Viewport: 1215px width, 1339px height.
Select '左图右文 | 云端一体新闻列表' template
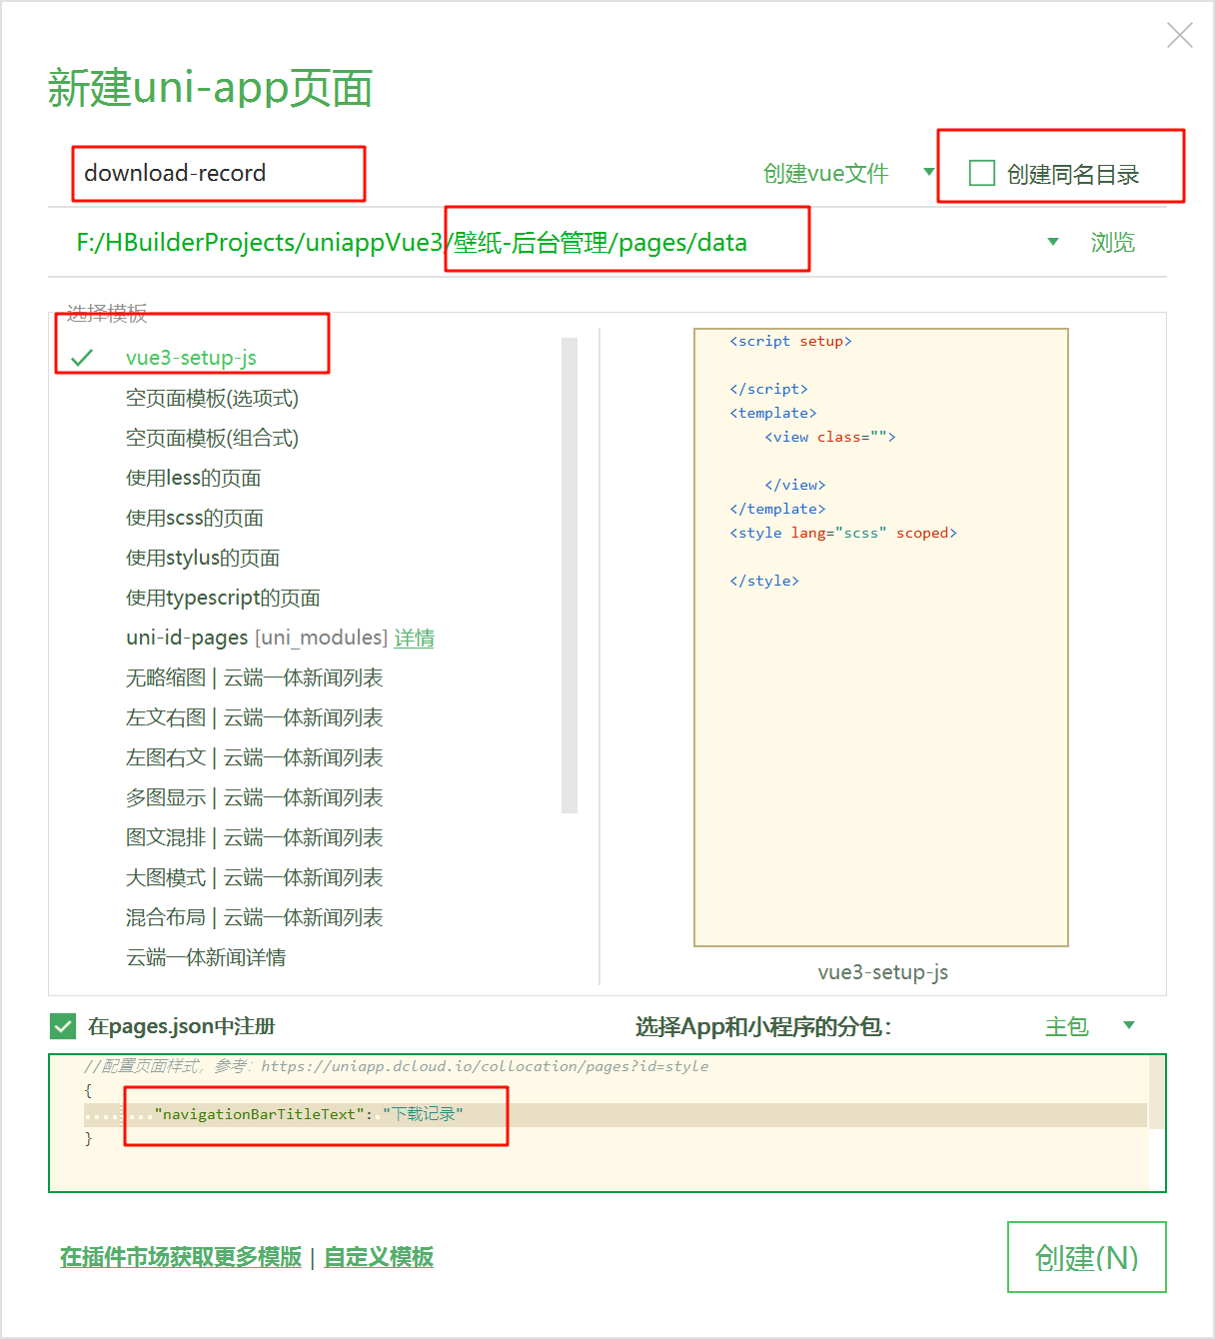(x=254, y=757)
